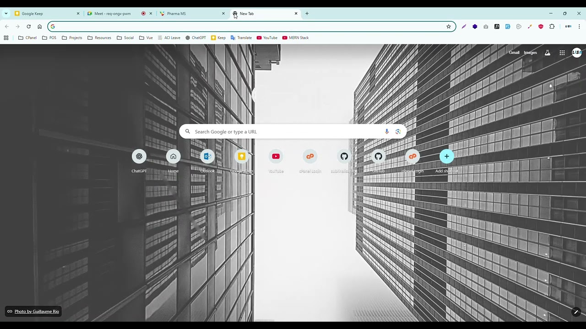This screenshot has height=329, width=586.
Task: Open the Chrome profile LISA button in the toolbar
Action: point(568,27)
